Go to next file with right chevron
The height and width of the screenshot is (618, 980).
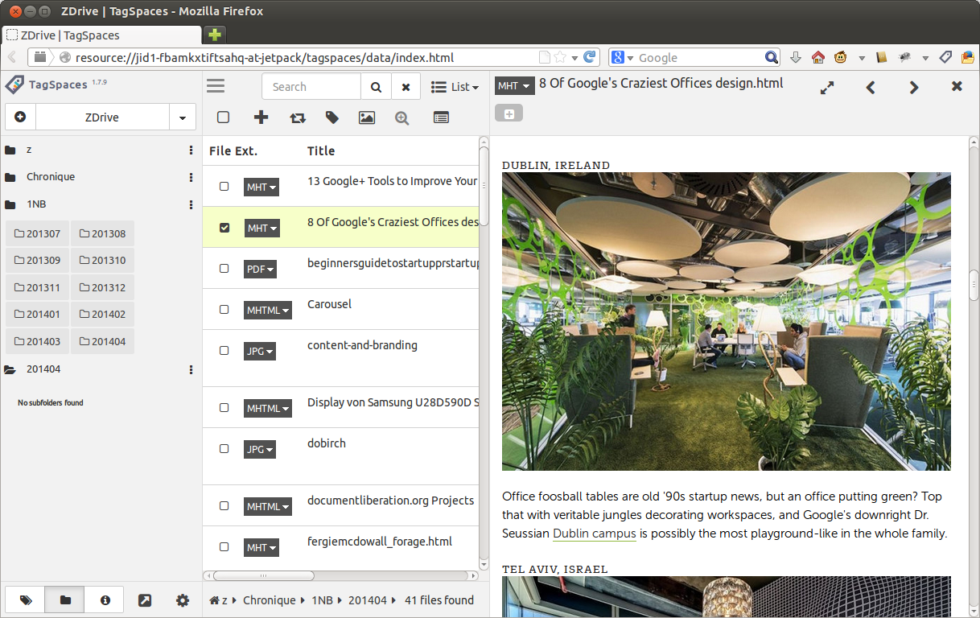pyautogui.click(x=914, y=88)
